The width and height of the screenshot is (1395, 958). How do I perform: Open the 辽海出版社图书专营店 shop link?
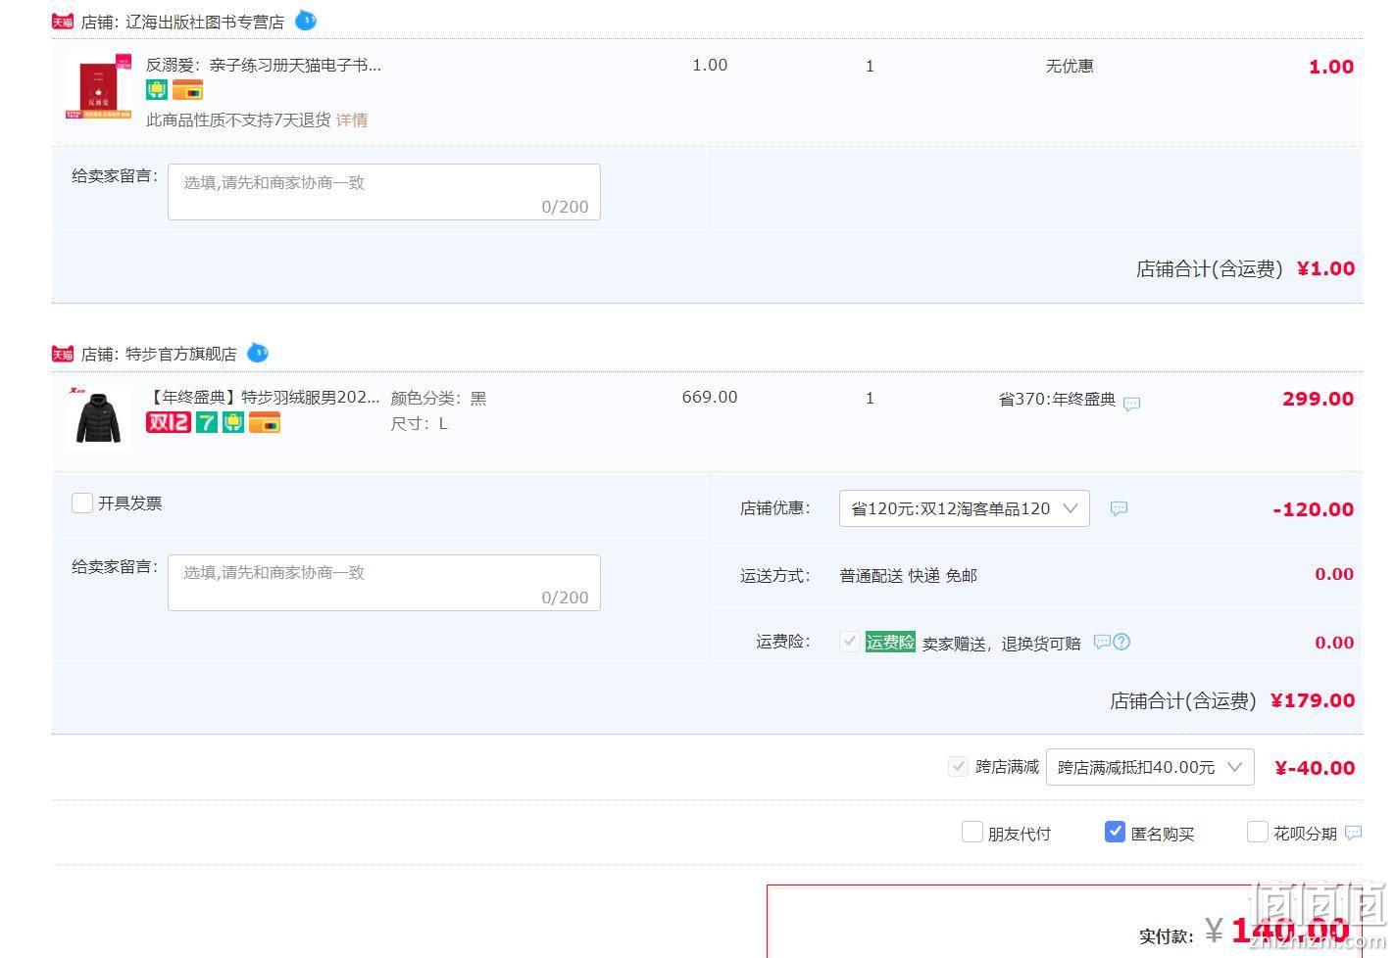click(x=205, y=22)
